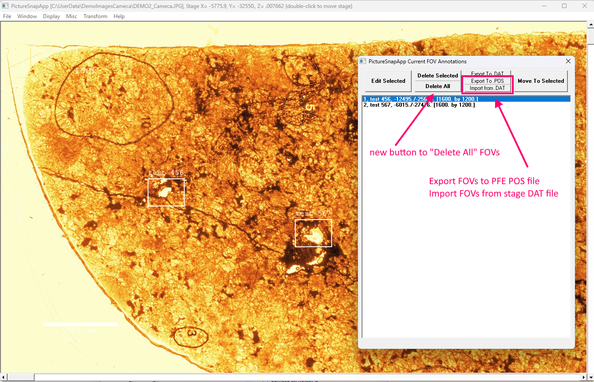Open the Transform menu
Viewport: 594px width, 382px height.
tap(95, 16)
